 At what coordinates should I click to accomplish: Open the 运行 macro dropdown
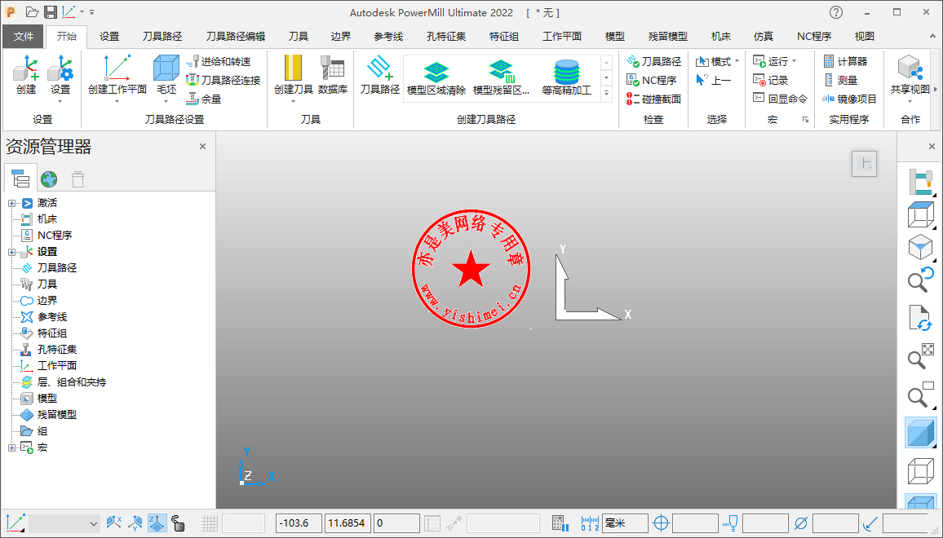(795, 61)
